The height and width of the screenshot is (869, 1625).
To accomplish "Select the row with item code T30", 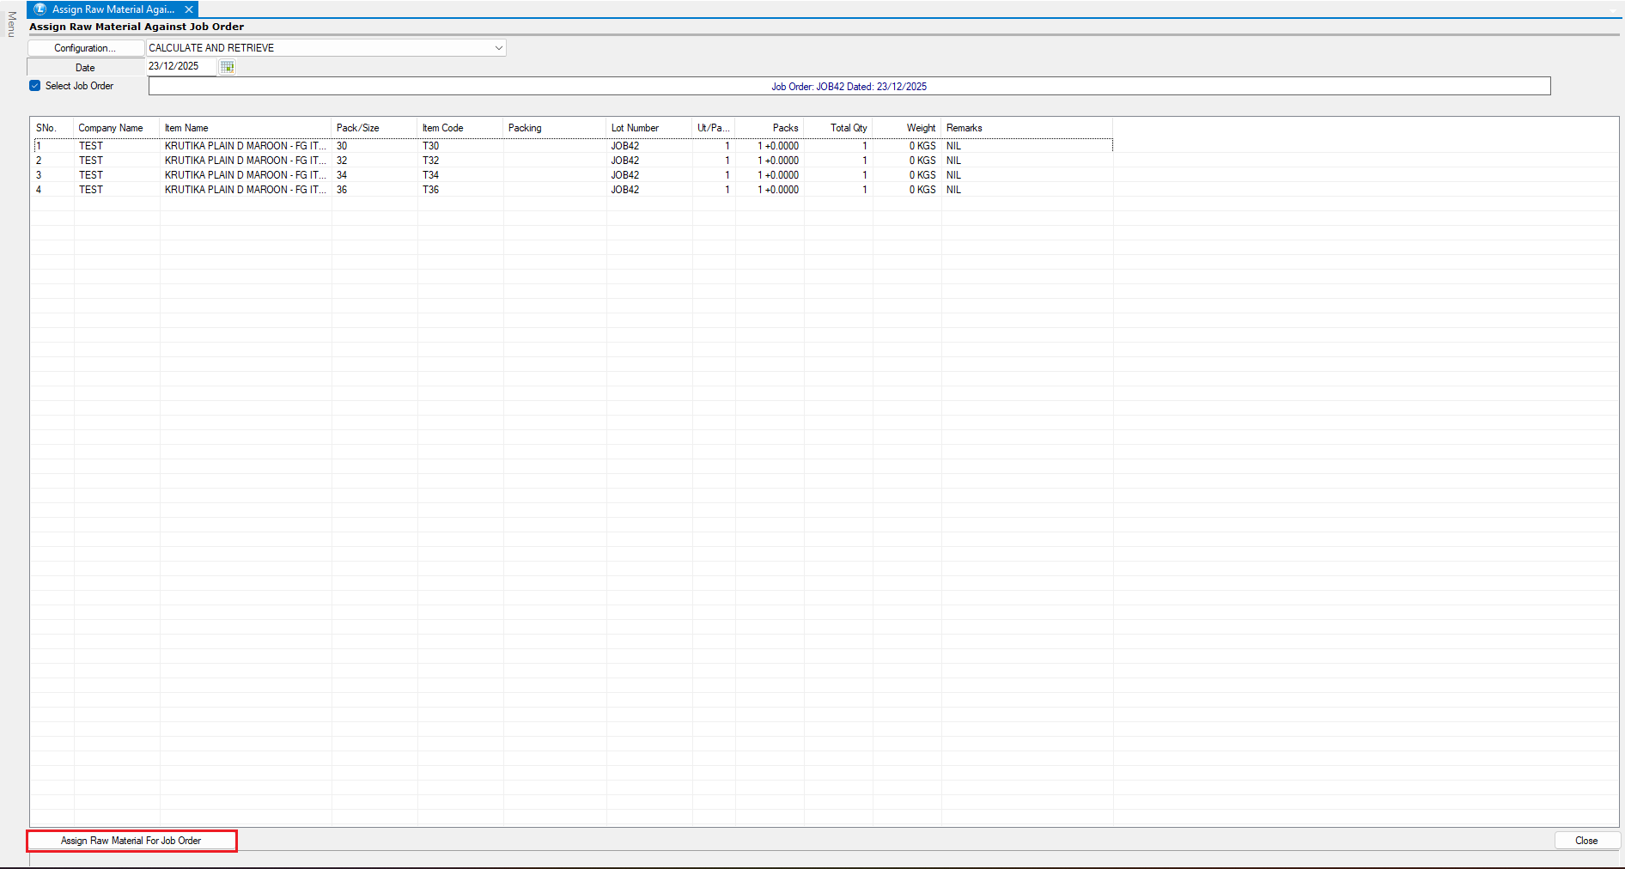I will point(430,146).
